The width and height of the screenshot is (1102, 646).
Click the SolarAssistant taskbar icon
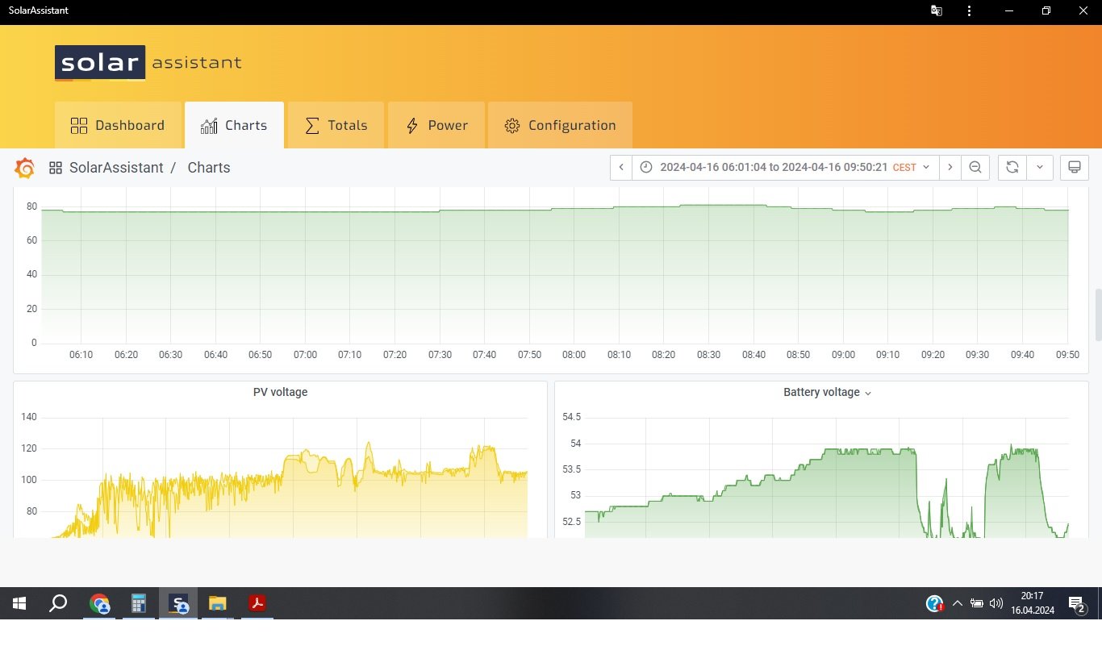click(178, 603)
